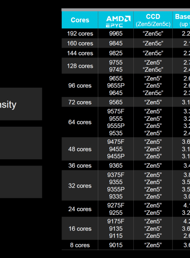Click model number 9375F
This screenshot has height=258, width=190.
click(116, 175)
